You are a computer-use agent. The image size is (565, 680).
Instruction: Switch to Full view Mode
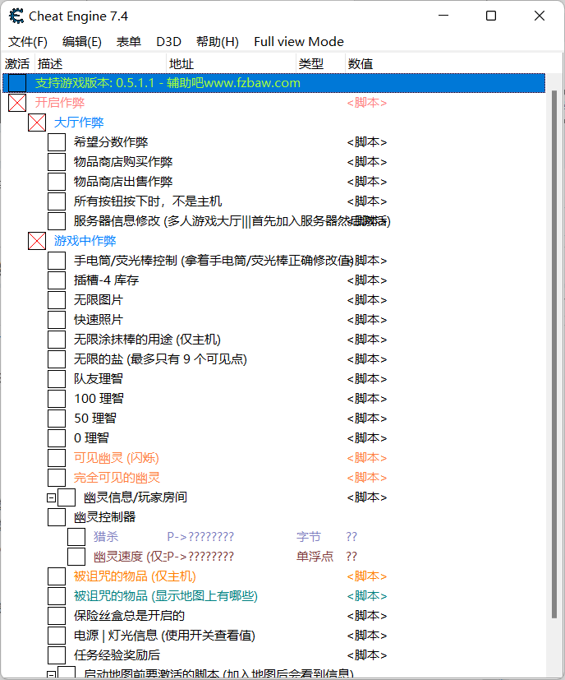coord(299,42)
